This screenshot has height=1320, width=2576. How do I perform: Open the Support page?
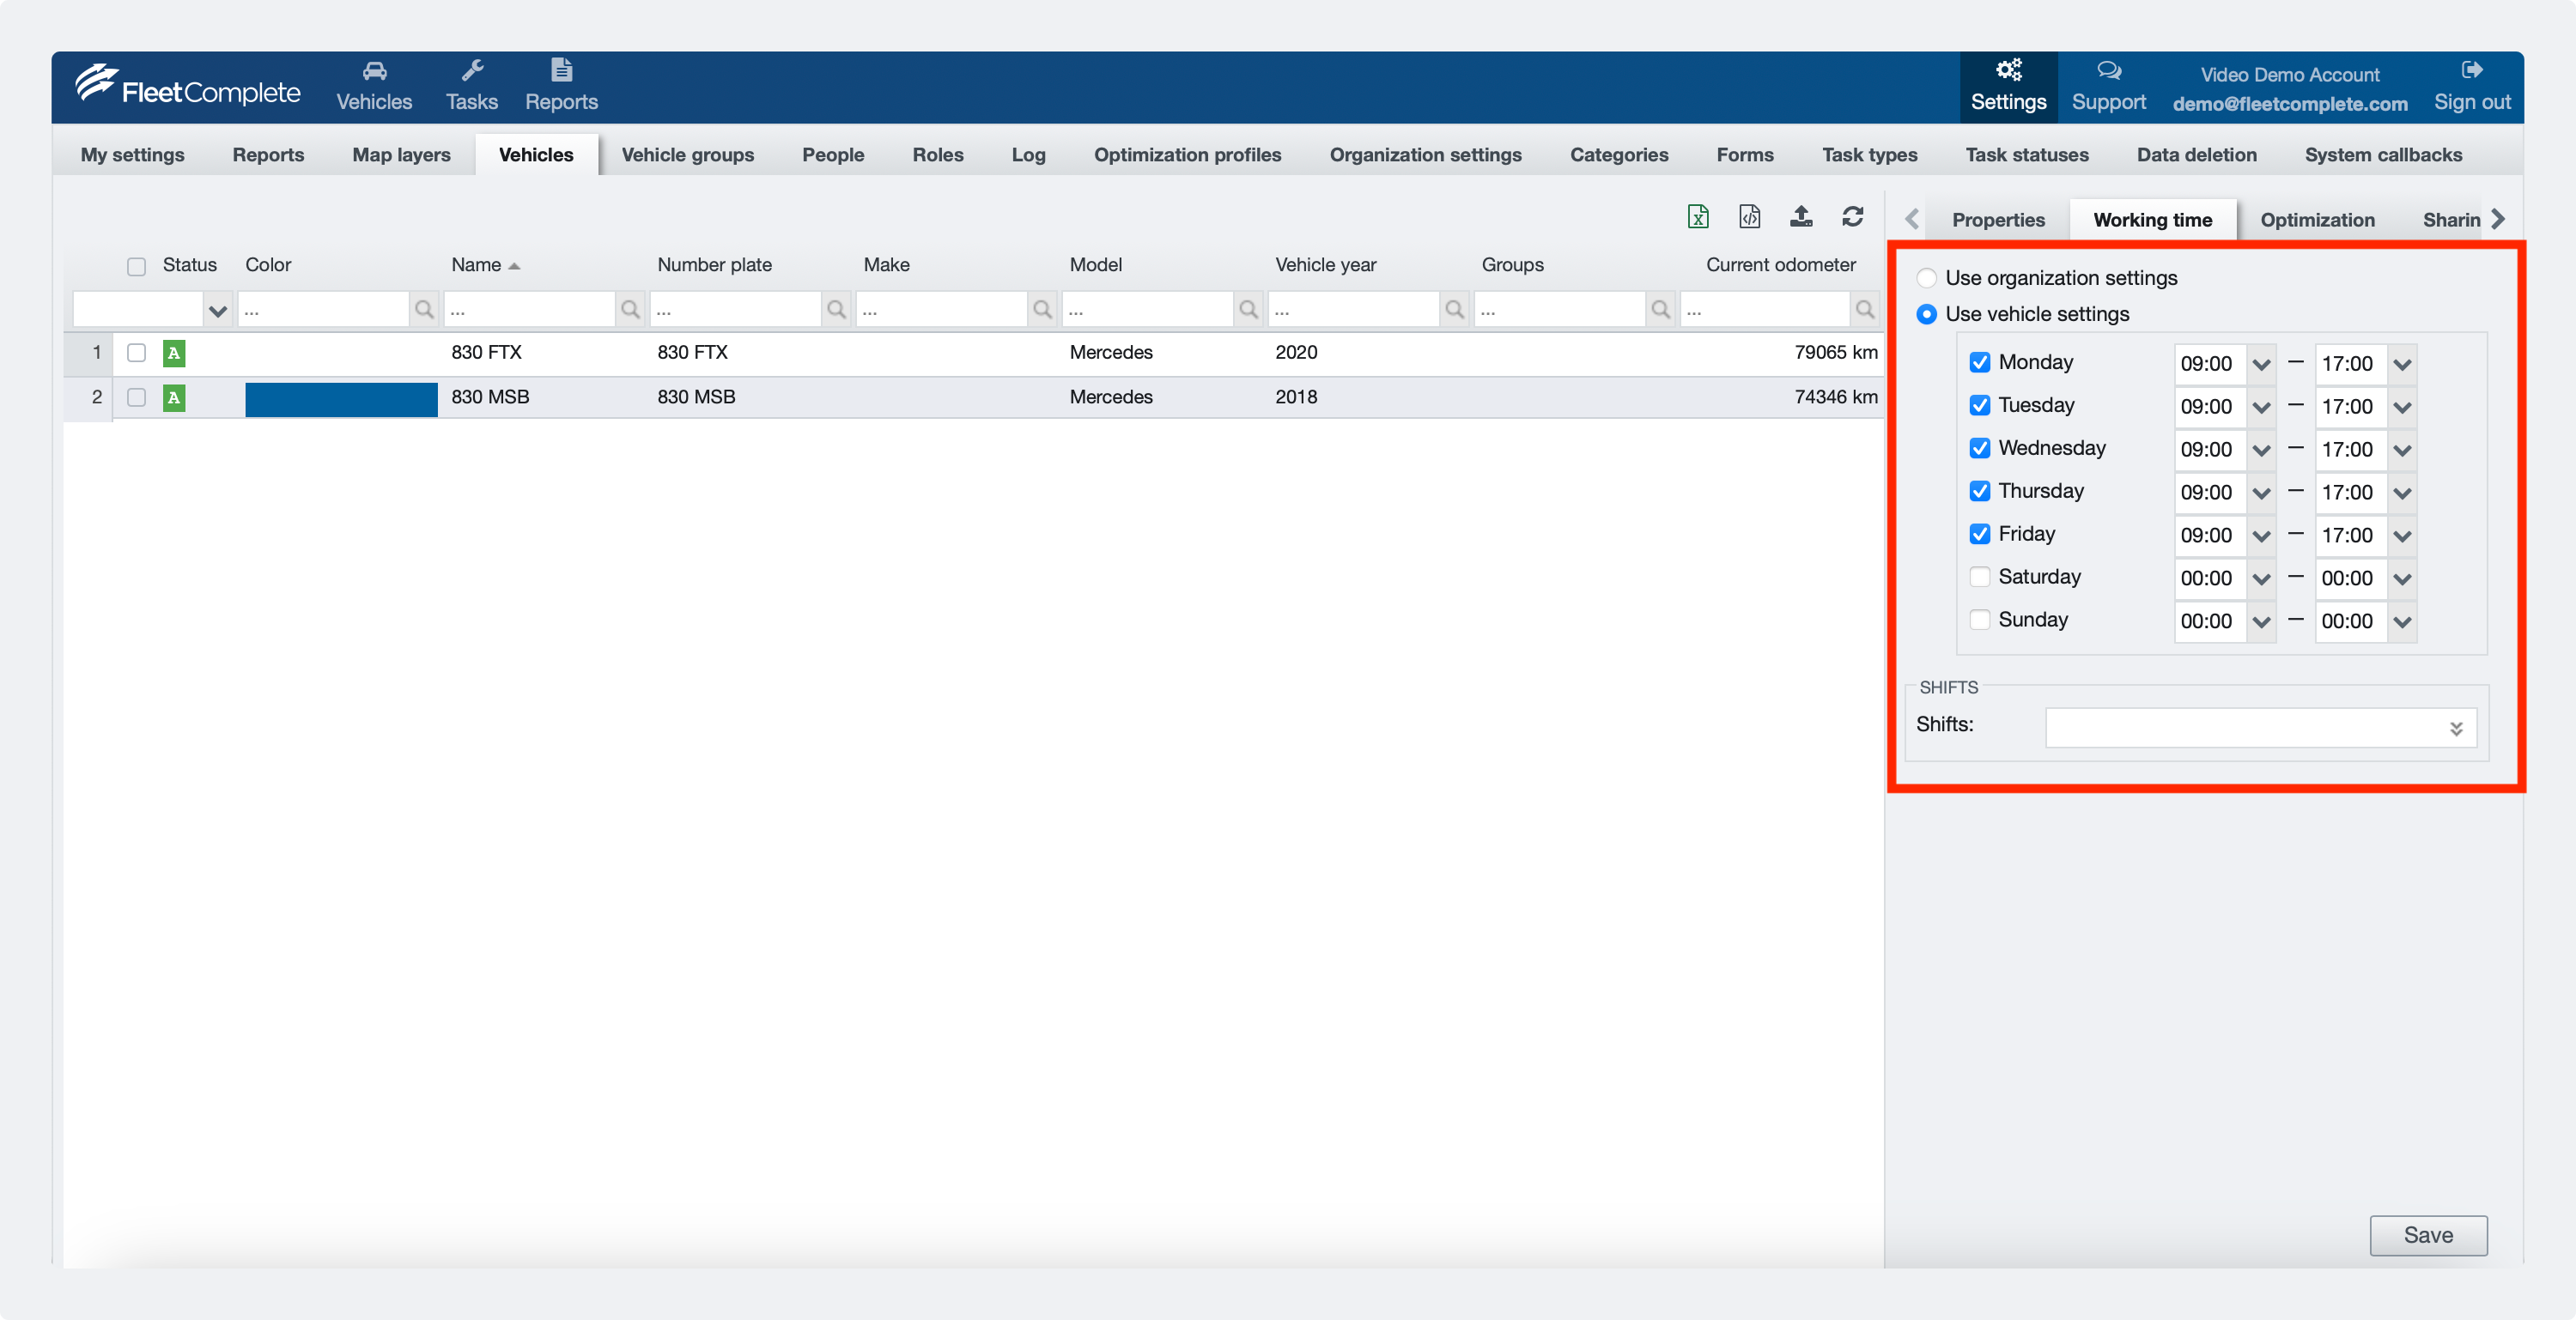click(2109, 85)
